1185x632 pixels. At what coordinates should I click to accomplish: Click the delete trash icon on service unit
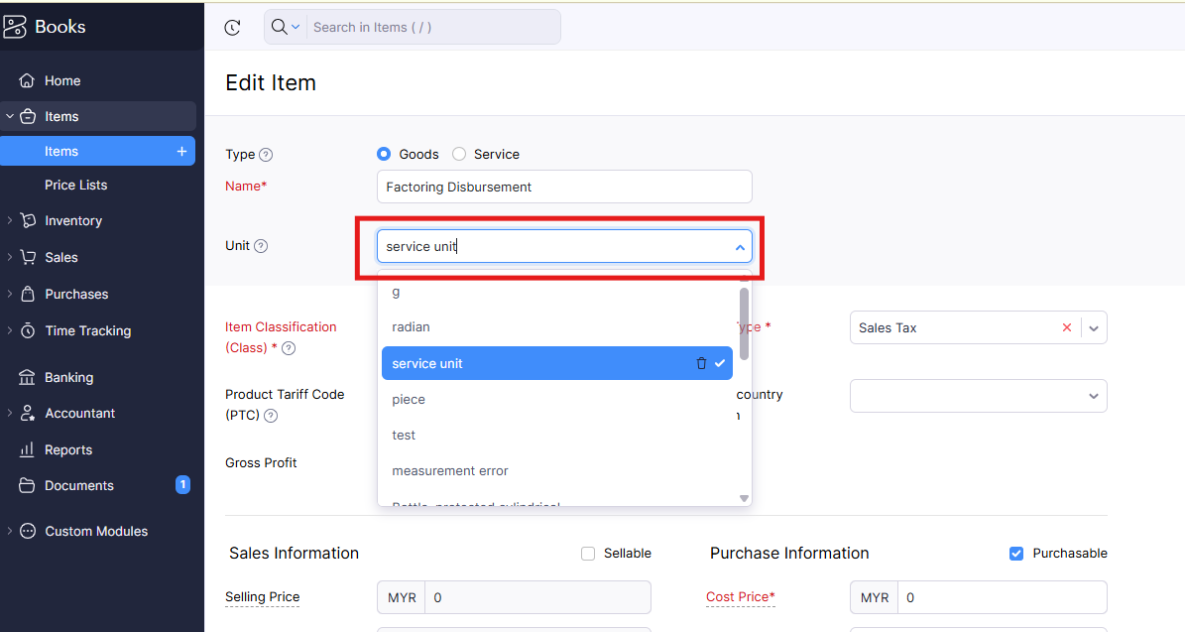pos(701,364)
